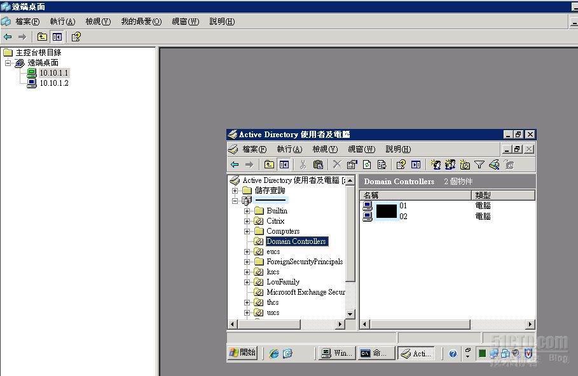Select the 10.10.1.1 remote desktop connection

54,73
